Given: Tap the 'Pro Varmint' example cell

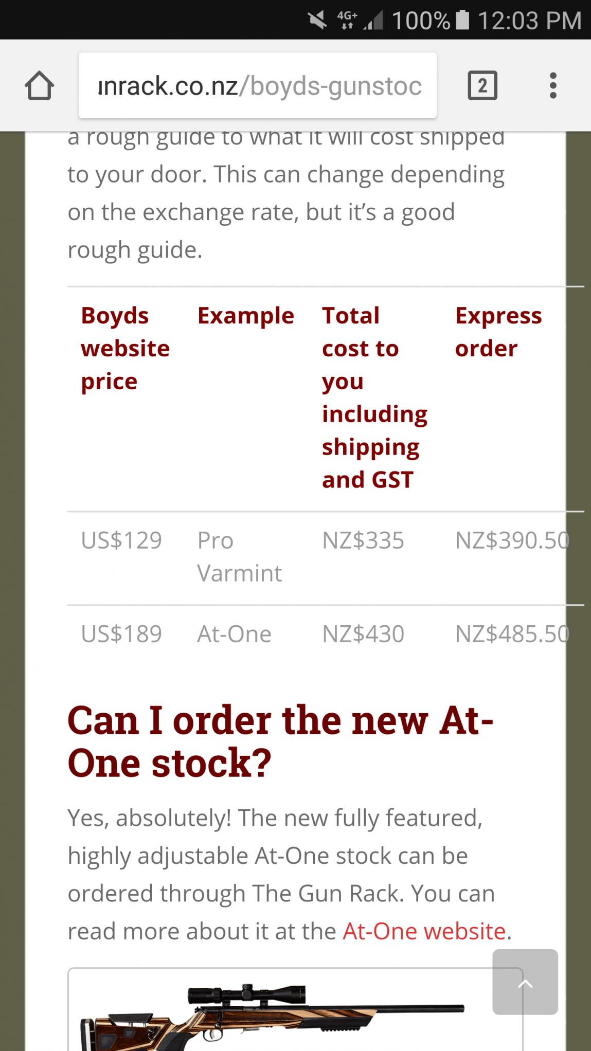Looking at the screenshot, I should coord(240,557).
